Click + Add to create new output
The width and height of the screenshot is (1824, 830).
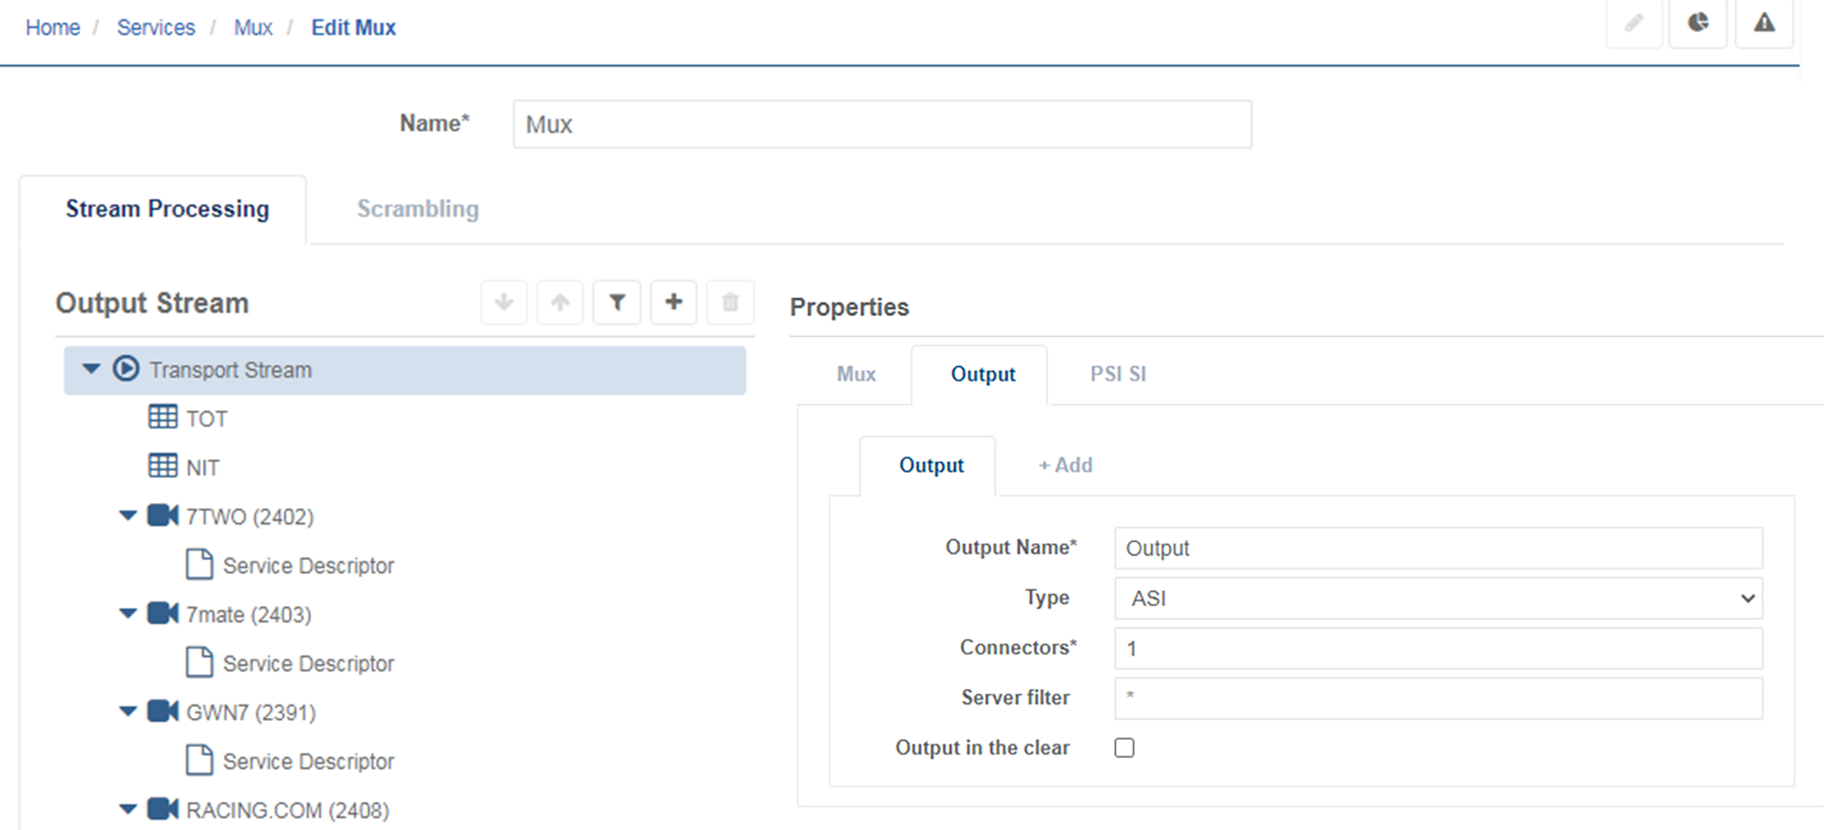1065,466
